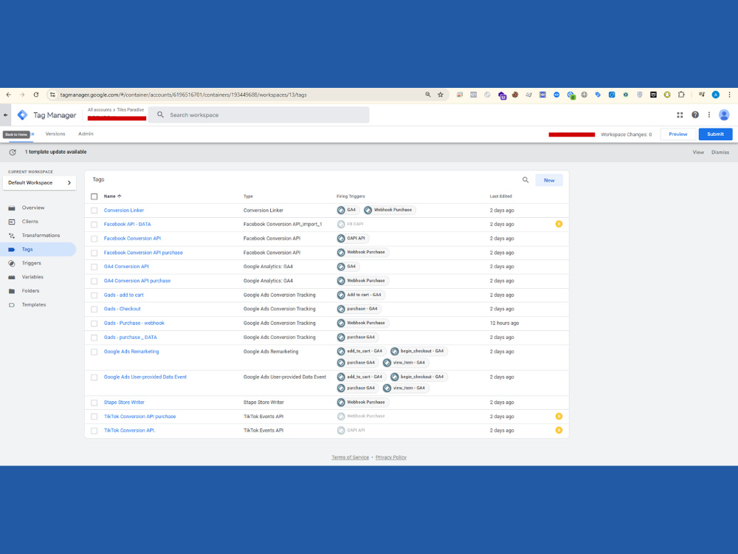Sort tags by Name column header
Screen dimensions: 738x554
(112, 196)
